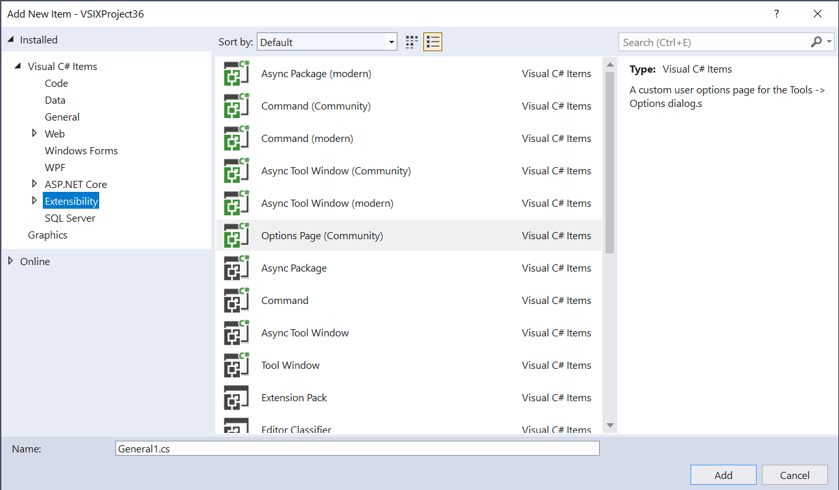The width and height of the screenshot is (839, 490).
Task: Click the Tool Window template icon
Action: pyautogui.click(x=237, y=365)
